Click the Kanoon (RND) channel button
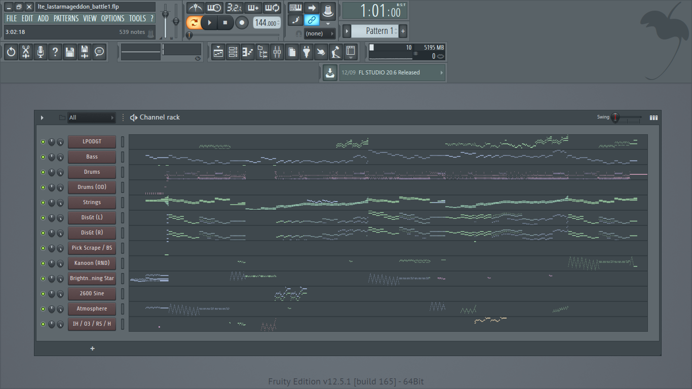The image size is (692, 389). click(92, 263)
